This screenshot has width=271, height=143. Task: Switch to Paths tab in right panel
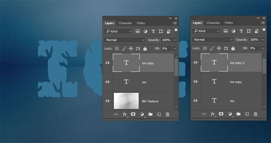(x=229, y=23)
